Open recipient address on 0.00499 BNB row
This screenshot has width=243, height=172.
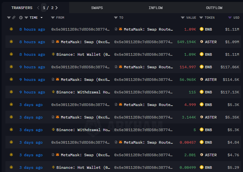pyautogui.click(x=143, y=167)
